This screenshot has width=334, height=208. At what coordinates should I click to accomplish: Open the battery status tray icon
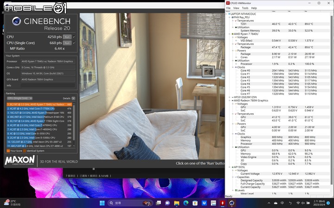(x=308, y=203)
